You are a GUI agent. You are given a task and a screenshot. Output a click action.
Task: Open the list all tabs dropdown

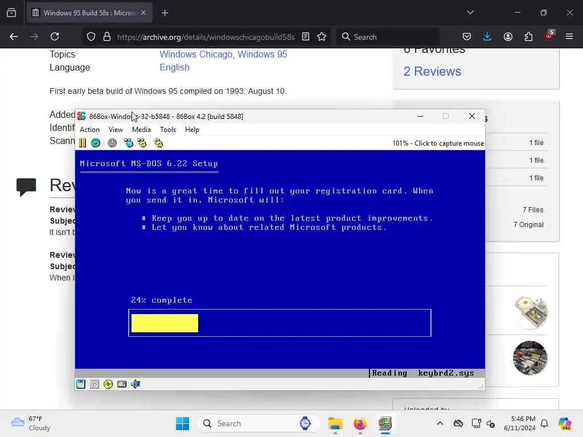(470, 13)
